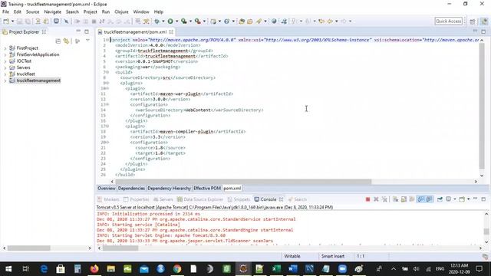Screen dimensions: 491x276
Task: Open the File menu
Action: click(5, 12)
